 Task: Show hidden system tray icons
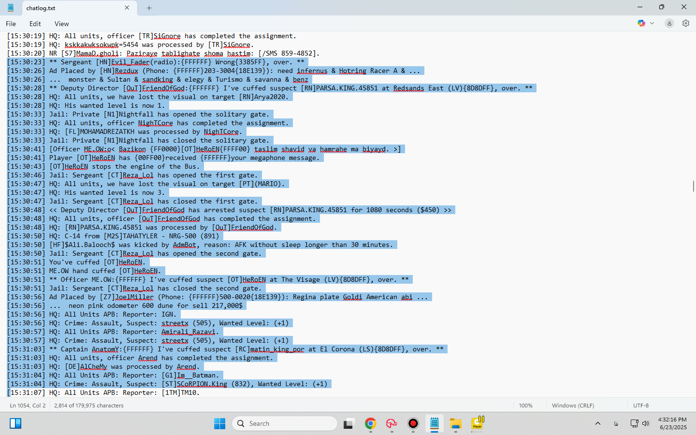tap(598, 424)
